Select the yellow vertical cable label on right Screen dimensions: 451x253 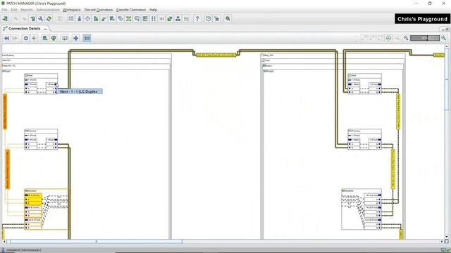[398, 112]
